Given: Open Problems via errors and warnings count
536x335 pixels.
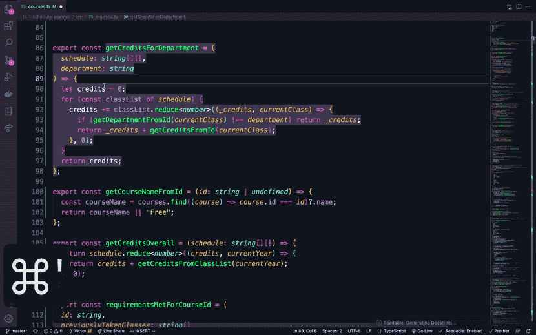Looking at the screenshot, I should click(x=53, y=331).
